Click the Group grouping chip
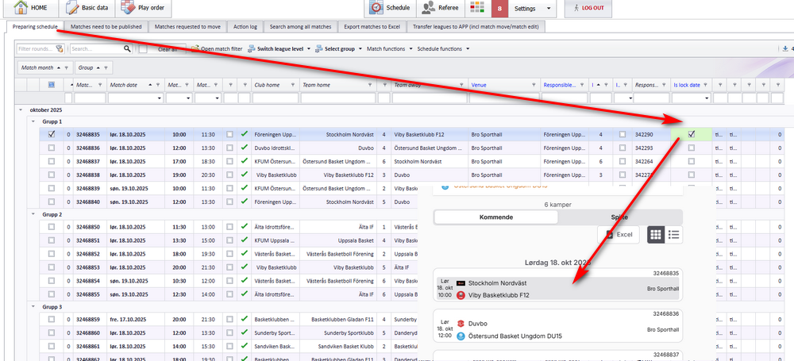This screenshot has width=794, height=361. pyautogui.click(x=94, y=68)
